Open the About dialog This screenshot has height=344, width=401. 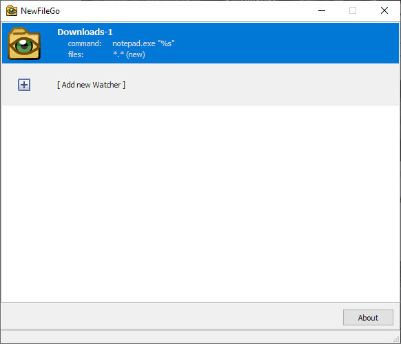pyautogui.click(x=368, y=317)
